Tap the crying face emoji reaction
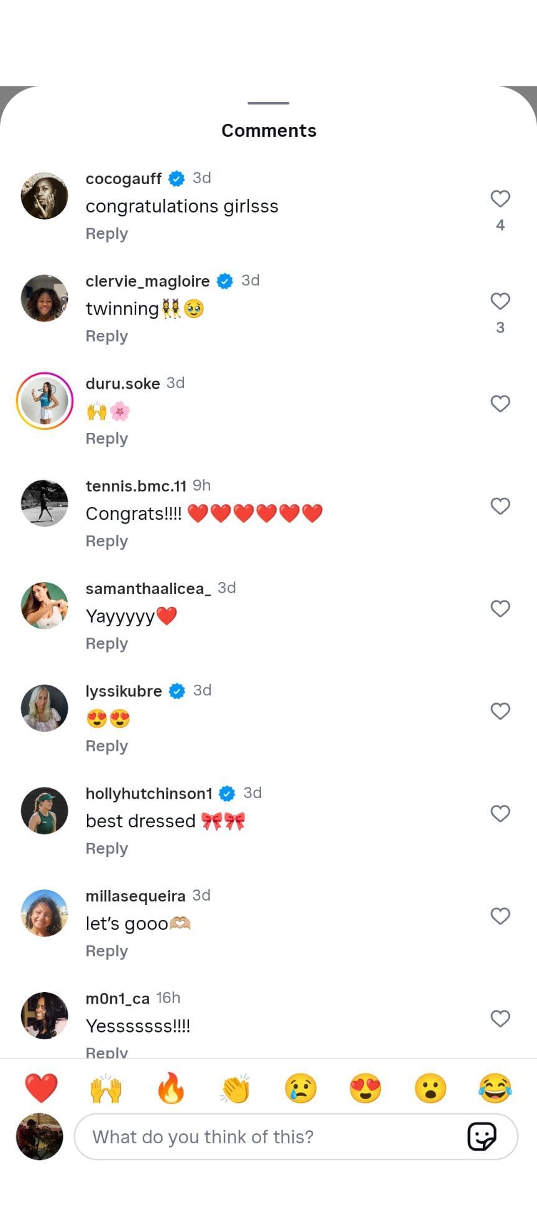 click(300, 1088)
